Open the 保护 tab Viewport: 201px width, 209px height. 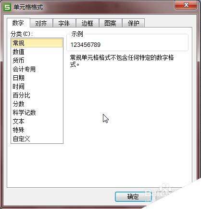133,23
